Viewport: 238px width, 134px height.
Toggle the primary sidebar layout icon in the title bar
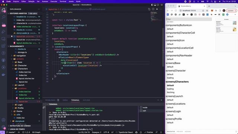152,5
